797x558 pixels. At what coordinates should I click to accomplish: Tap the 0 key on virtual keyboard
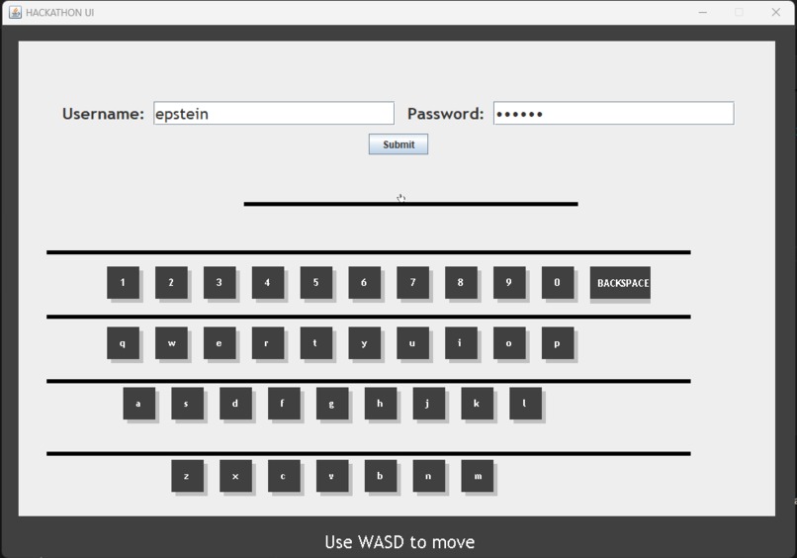pos(558,283)
